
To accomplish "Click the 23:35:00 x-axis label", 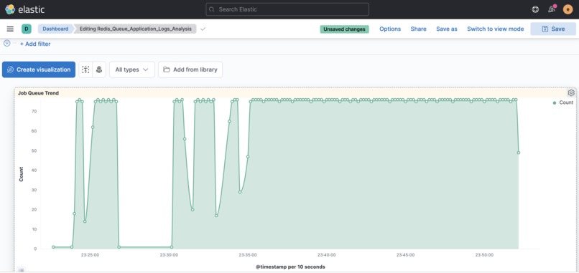I will pos(248,254).
